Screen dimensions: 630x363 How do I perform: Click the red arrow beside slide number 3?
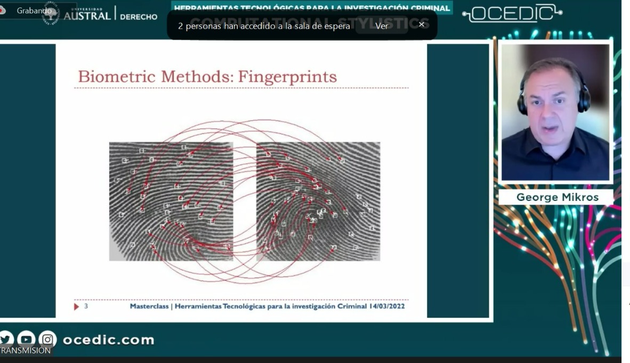pyautogui.click(x=77, y=306)
